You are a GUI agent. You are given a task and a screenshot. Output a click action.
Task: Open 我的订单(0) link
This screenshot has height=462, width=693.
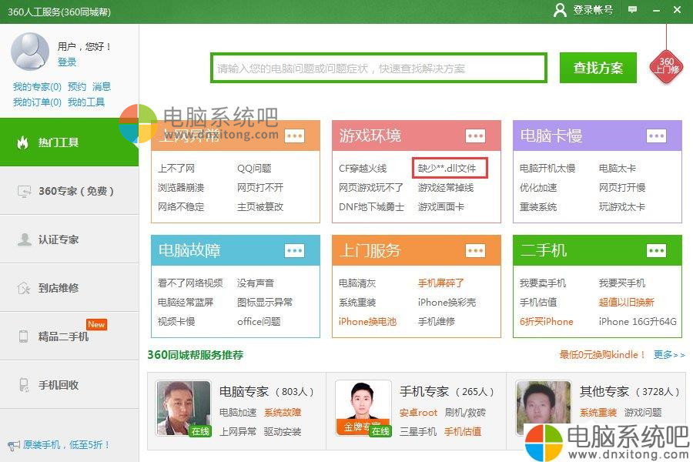[x=37, y=102]
